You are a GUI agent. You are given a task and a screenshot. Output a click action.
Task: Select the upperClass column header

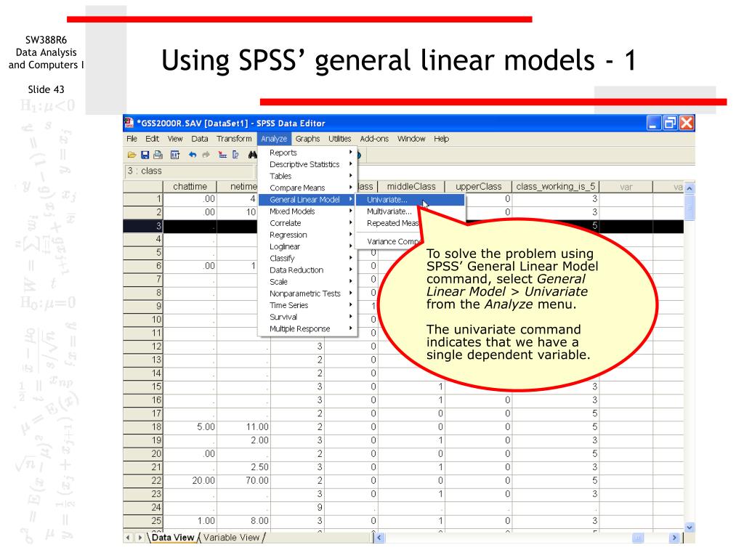pyautogui.click(x=478, y=187)
